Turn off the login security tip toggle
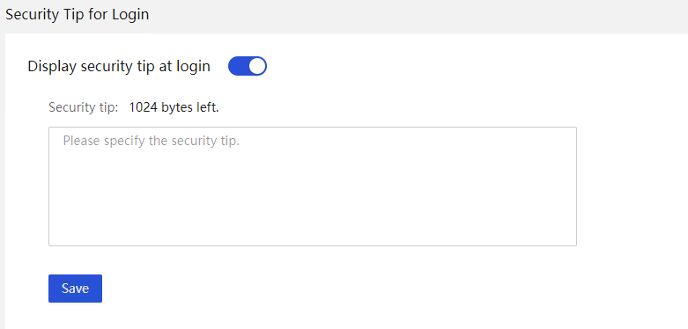This screenshot has height=329, width=688. point(248,66)
